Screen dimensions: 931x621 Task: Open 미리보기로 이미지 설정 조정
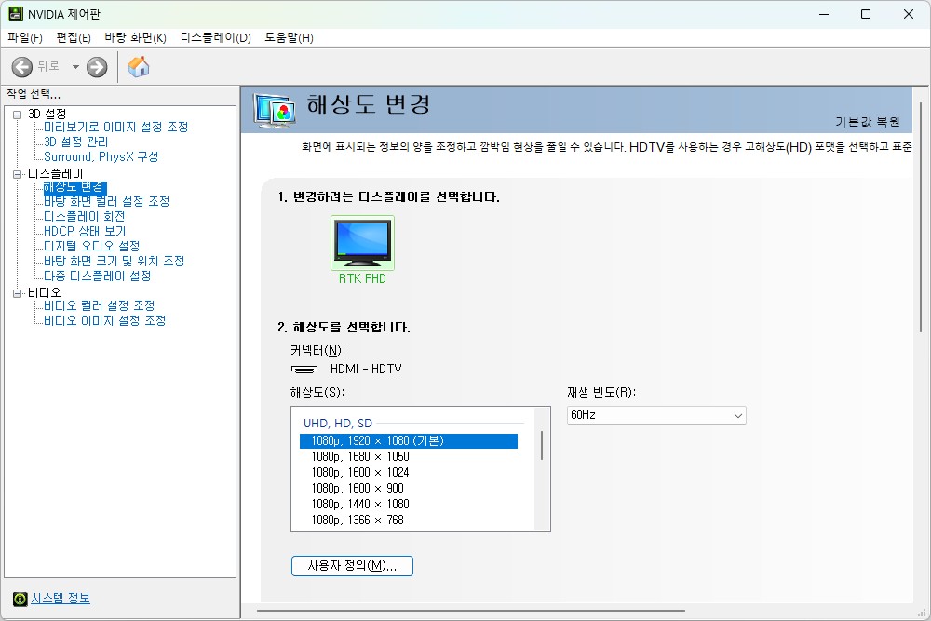tap(115, 127)
